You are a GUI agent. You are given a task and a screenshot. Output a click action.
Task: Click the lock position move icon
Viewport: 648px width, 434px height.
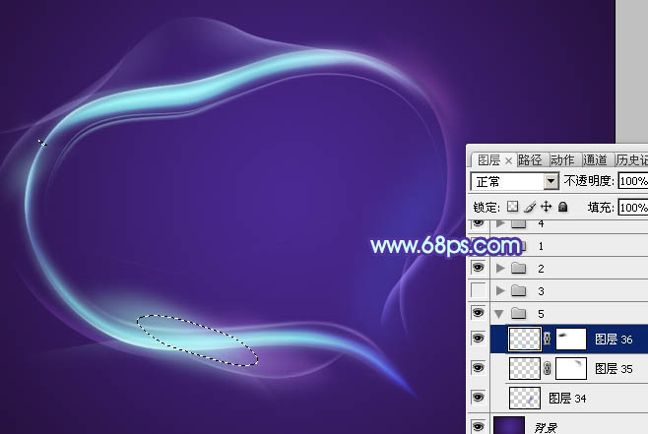point(546,208)
